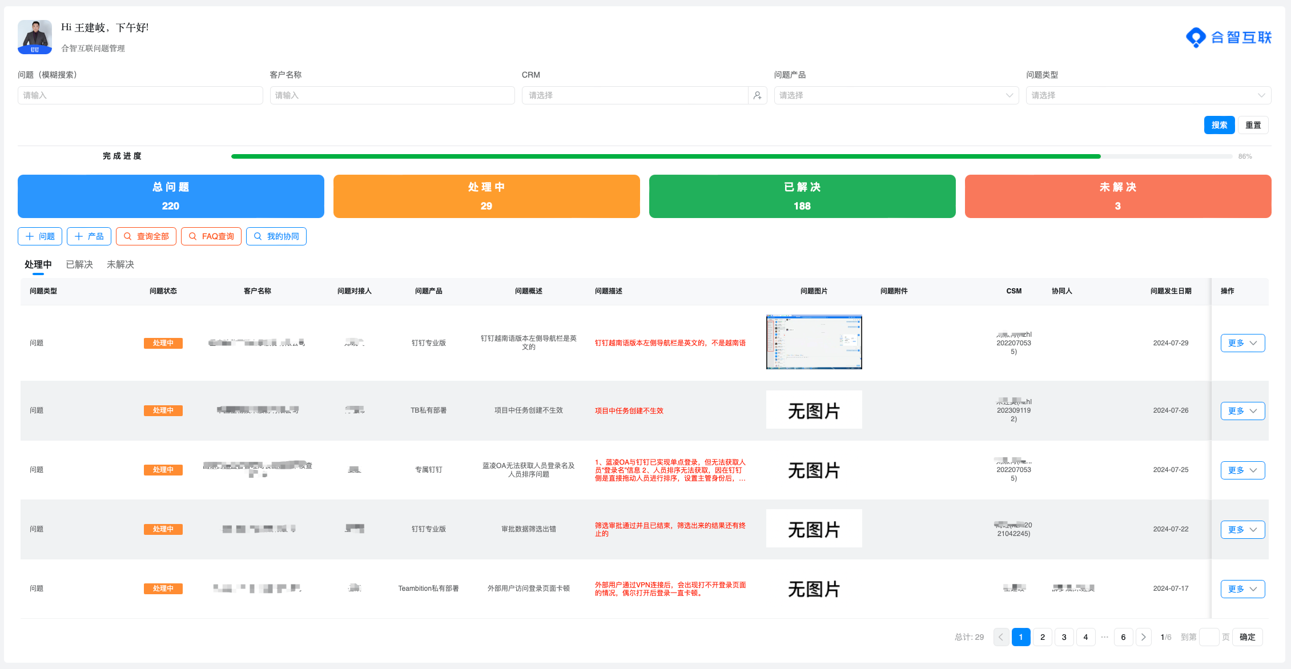Switch to the 未解决 tab
The height and width of the screenshot is (669, 1291).
pos(120,264)
